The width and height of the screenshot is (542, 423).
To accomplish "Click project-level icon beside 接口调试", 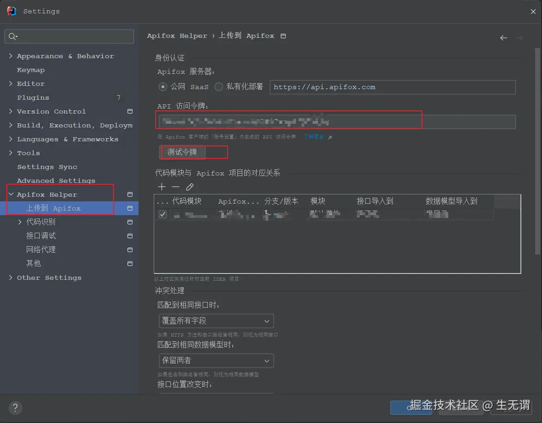I will tap(130, 236).
